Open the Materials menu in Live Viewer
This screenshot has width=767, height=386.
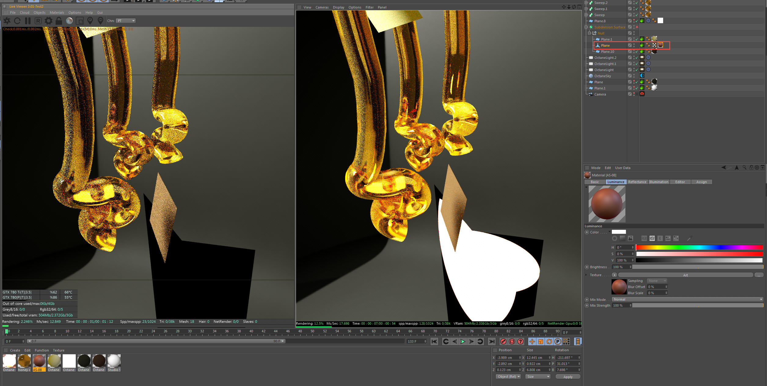point(57,13)
